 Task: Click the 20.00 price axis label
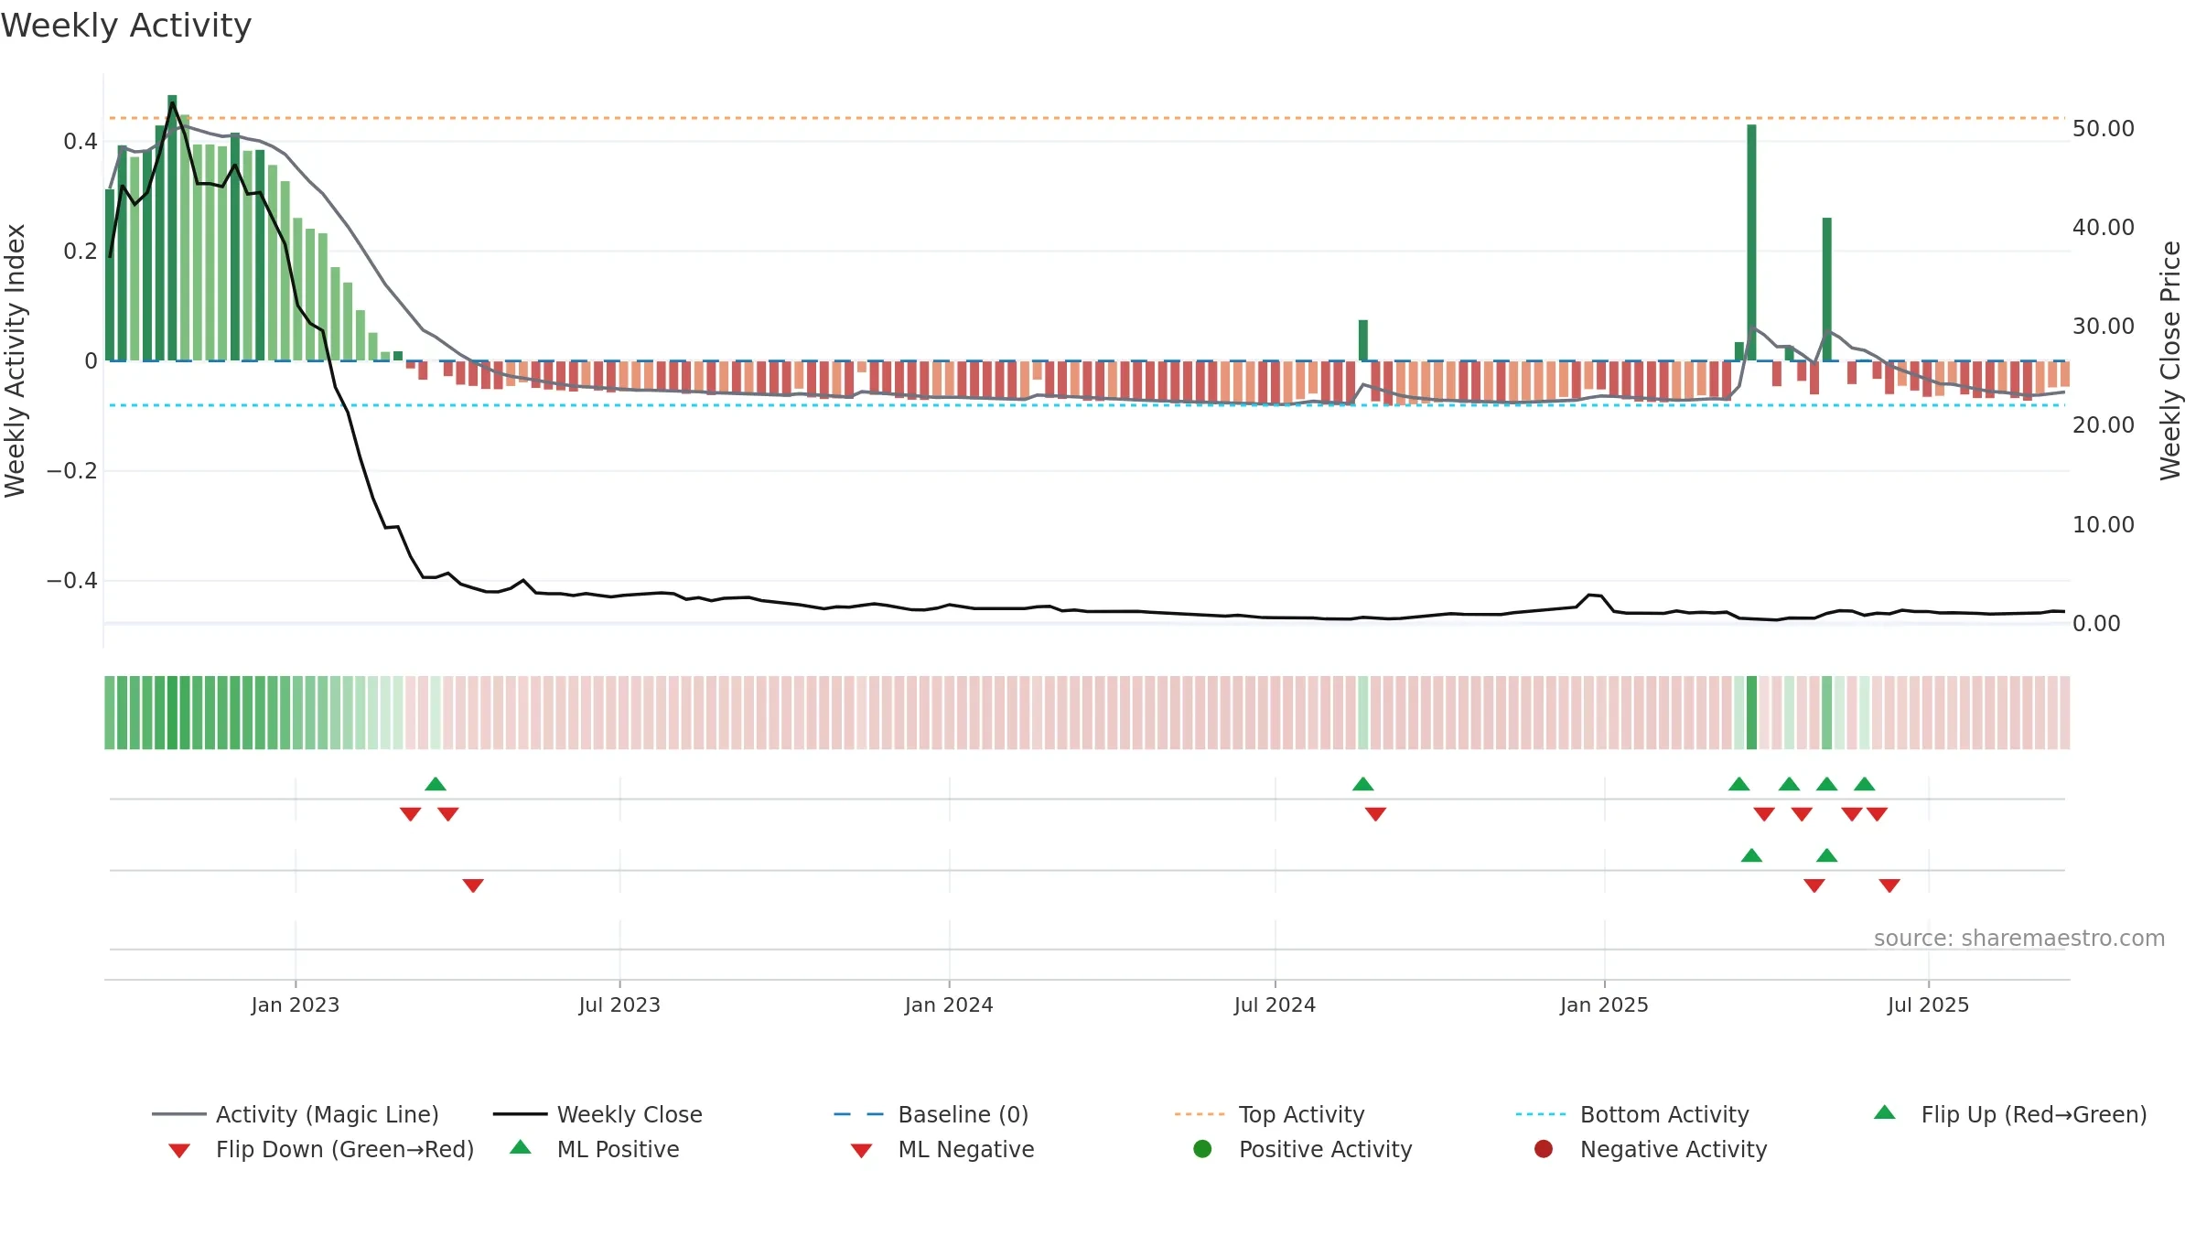2104,425
